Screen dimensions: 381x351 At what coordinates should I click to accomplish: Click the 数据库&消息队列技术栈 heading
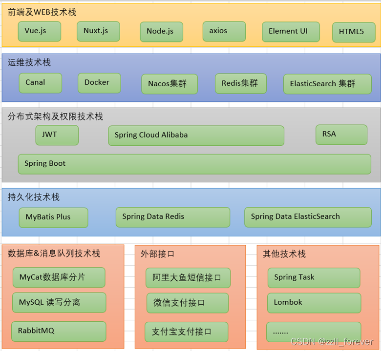click(54, 253)
